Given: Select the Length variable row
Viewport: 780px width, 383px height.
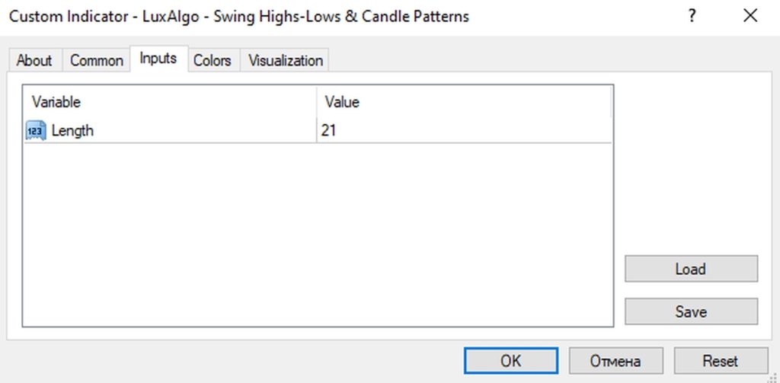Looking at the screenshot, I should point(318,130).
